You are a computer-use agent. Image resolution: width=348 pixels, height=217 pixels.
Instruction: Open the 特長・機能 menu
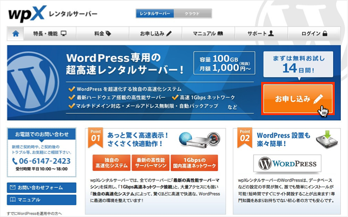click(x=50, y=34)
